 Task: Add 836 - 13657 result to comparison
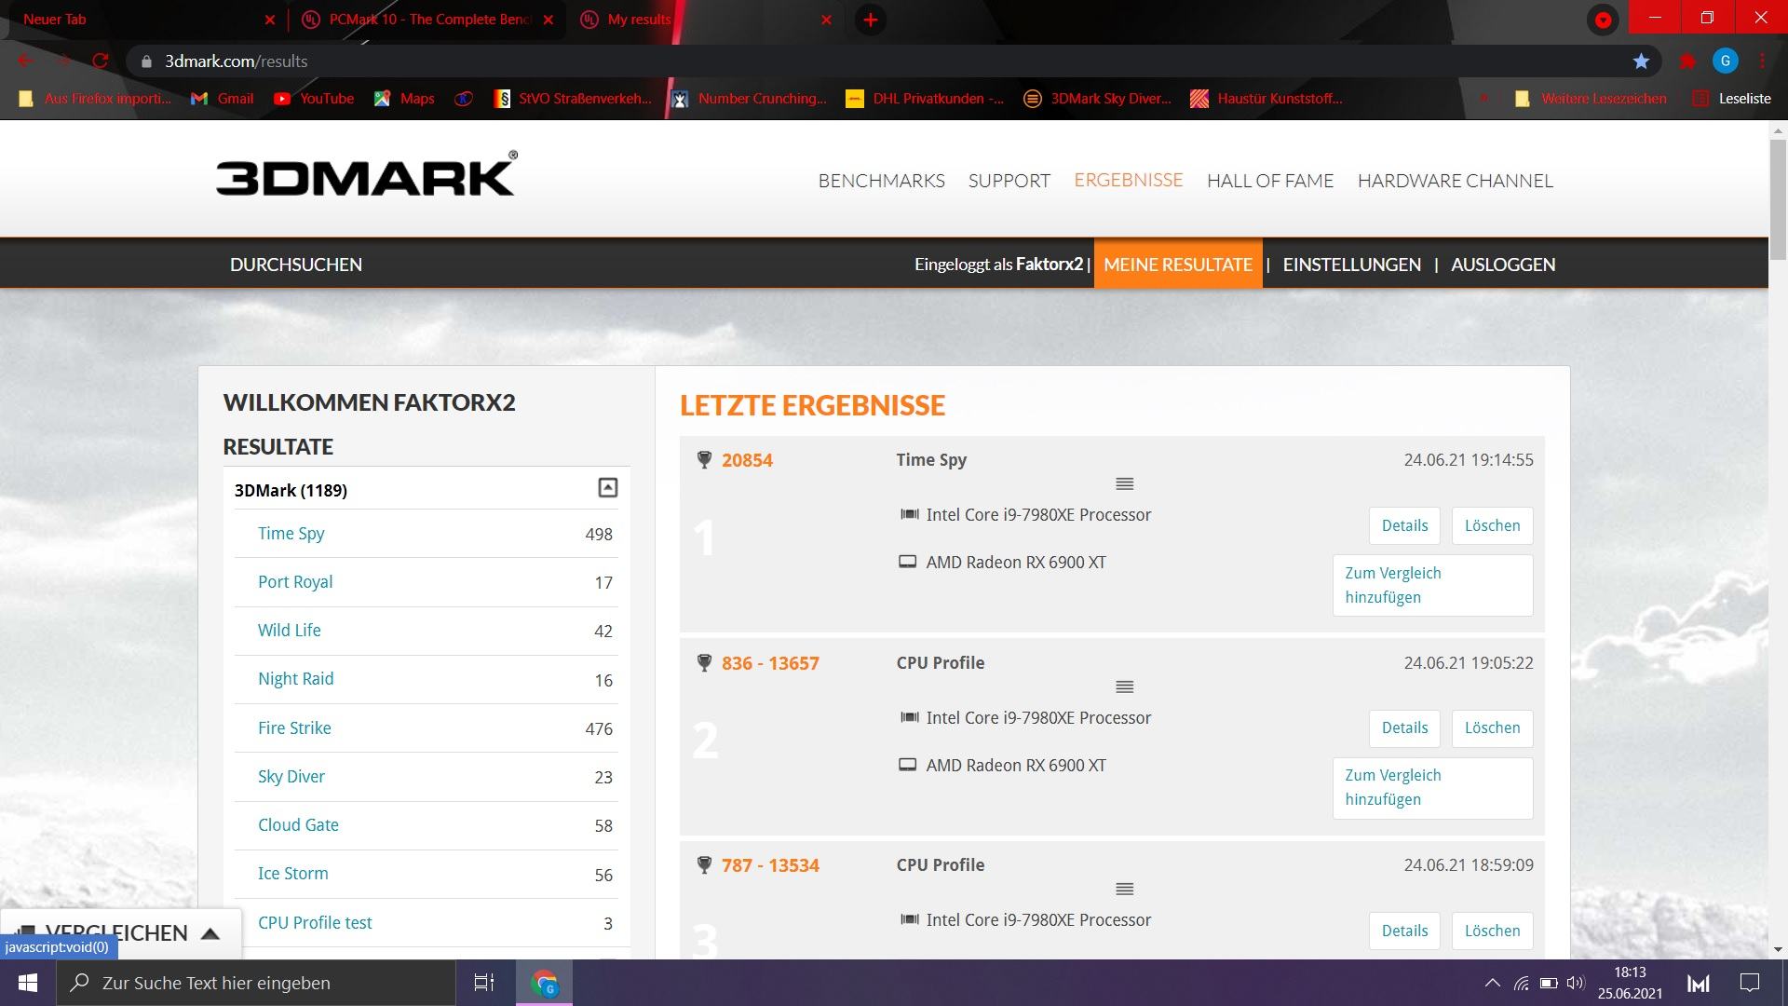point(1432,788)
